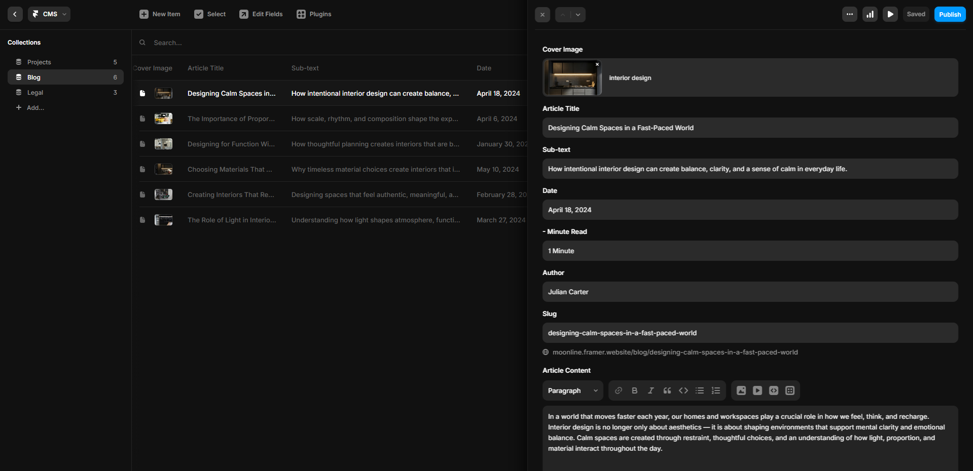Click the preview play button

[x=890, y=14]
